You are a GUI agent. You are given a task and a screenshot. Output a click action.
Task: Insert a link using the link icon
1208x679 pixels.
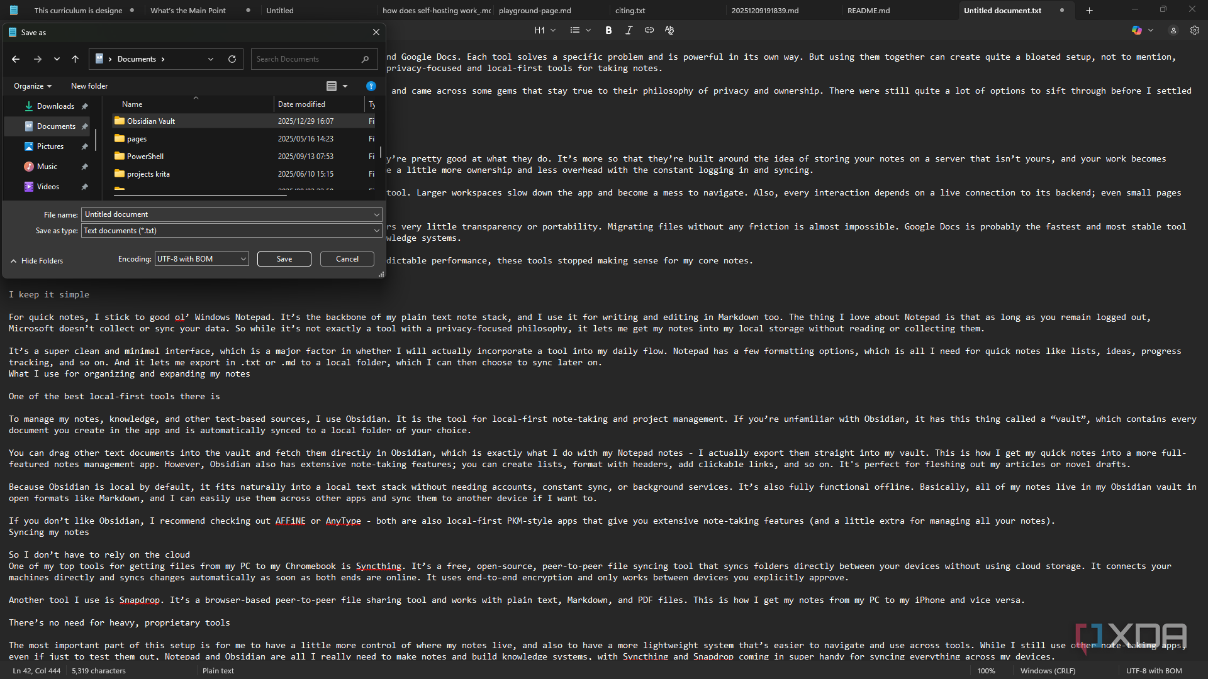click(x=649, y=30)
